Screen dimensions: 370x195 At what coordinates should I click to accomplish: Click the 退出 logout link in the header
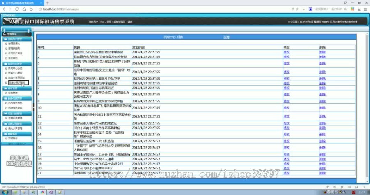tap(130, 22)
